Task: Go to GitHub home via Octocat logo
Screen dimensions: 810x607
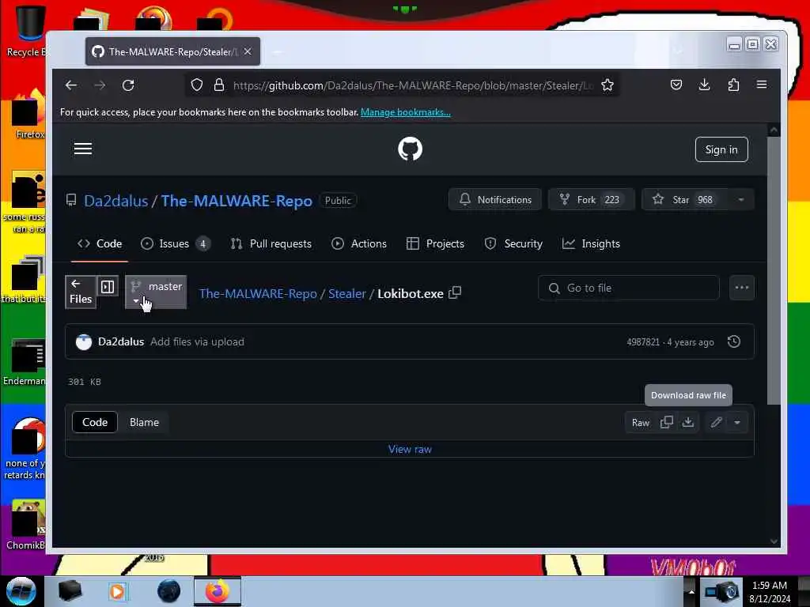Action: pos(411,149)
